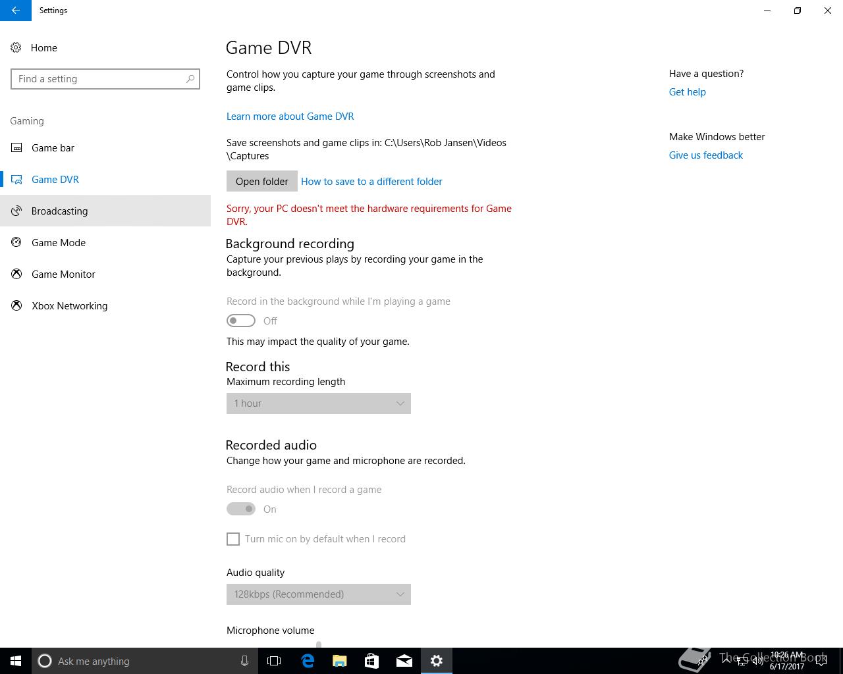Select the Game Mode sidebar icon
Viewport: 843px width, 674px height.
[x=16, y=242]
